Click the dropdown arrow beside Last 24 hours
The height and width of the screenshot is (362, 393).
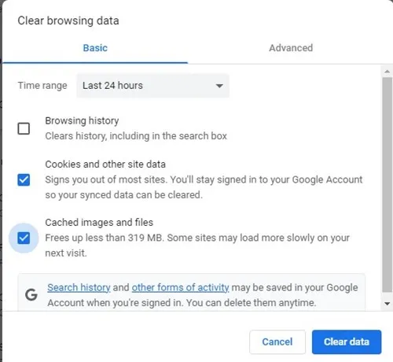coord(219,86)
